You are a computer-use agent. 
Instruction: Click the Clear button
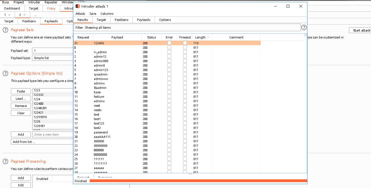click(x=21, y=113)
